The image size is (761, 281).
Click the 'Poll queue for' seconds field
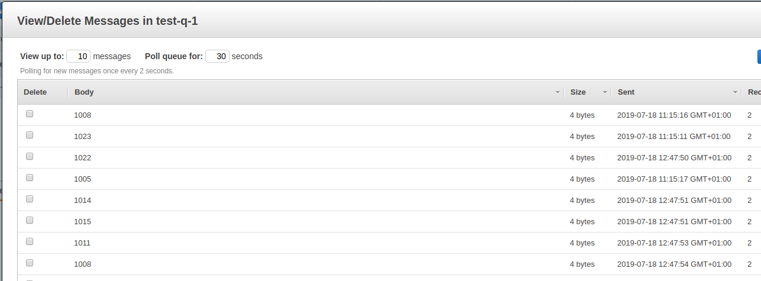[x=217, y=56]
